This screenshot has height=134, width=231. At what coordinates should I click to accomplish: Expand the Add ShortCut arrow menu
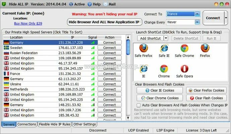click(x=166, y=38)
